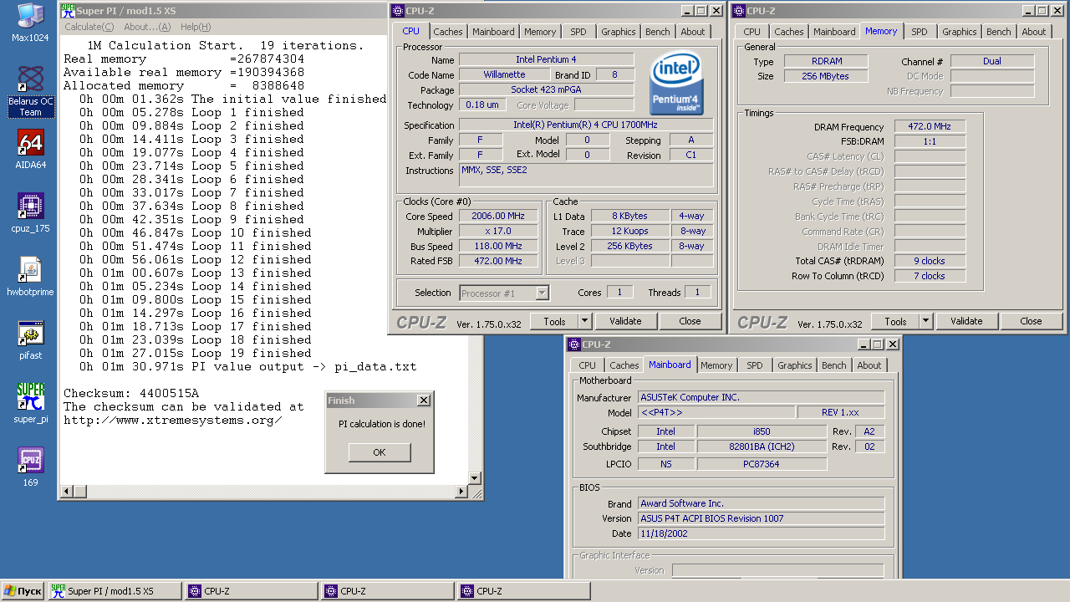Open SPD tab in Memory window
The height and width of the screenshot is (602, 1070).
click(x=920, y=32)
